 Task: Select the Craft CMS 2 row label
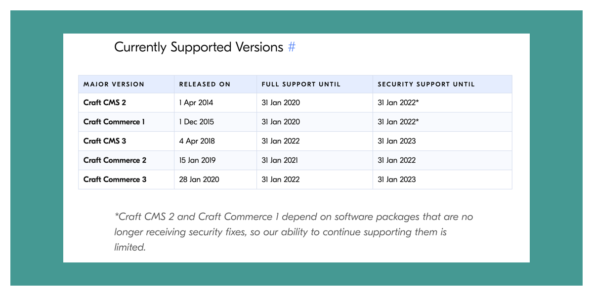click(x=105, y=103)
